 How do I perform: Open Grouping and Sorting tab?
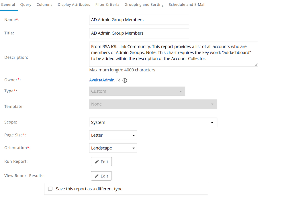click(x=144, y=5)
